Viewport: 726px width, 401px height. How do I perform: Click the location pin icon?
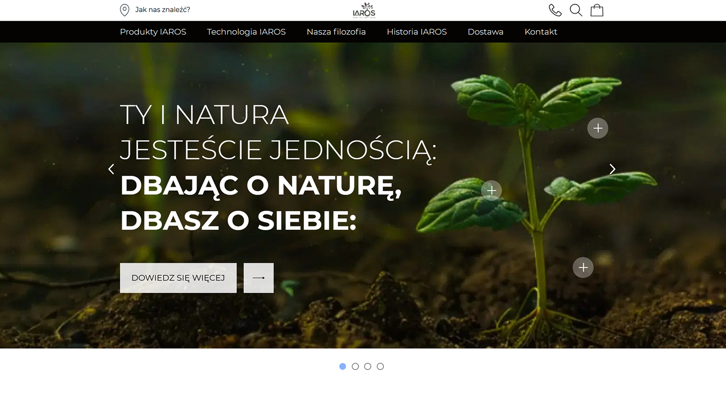pos(125,10)
